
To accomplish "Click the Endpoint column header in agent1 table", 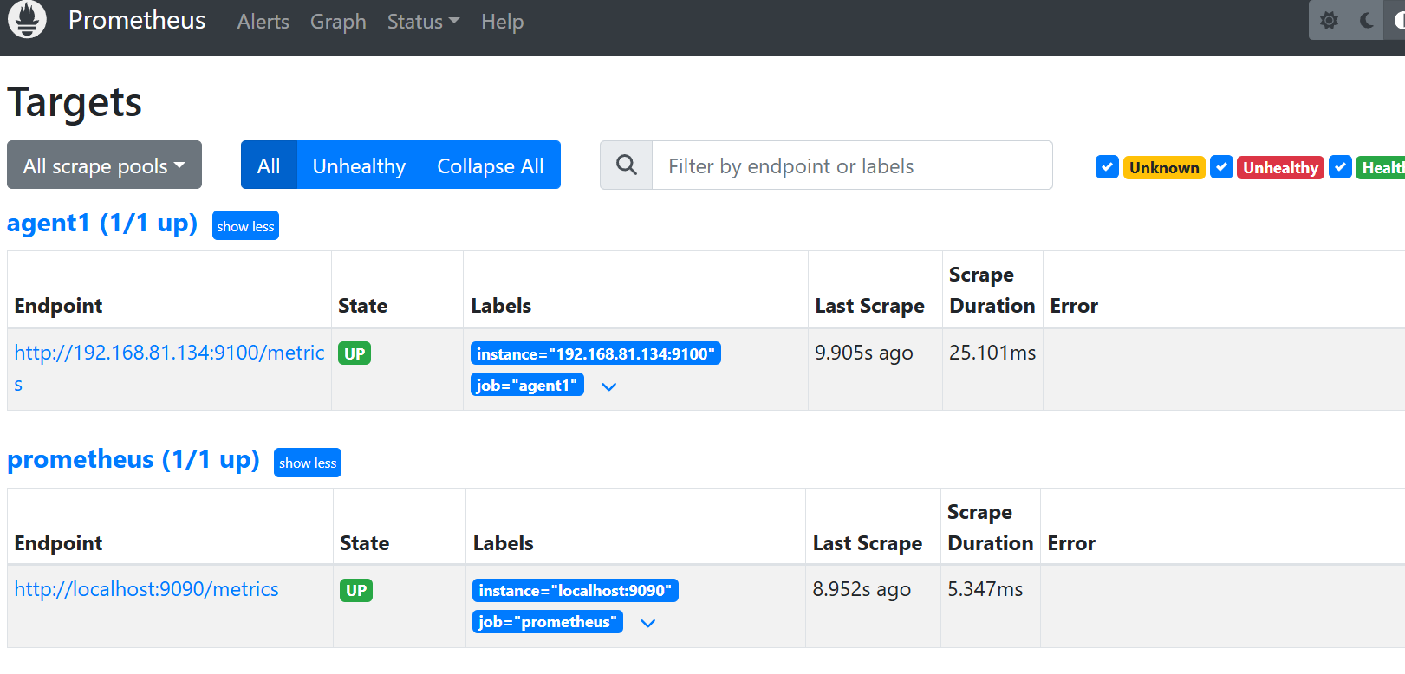I will 59,306.
